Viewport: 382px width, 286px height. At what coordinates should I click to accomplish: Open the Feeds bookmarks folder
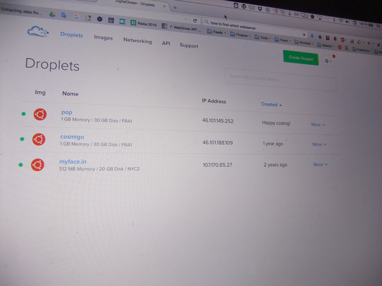217,32
